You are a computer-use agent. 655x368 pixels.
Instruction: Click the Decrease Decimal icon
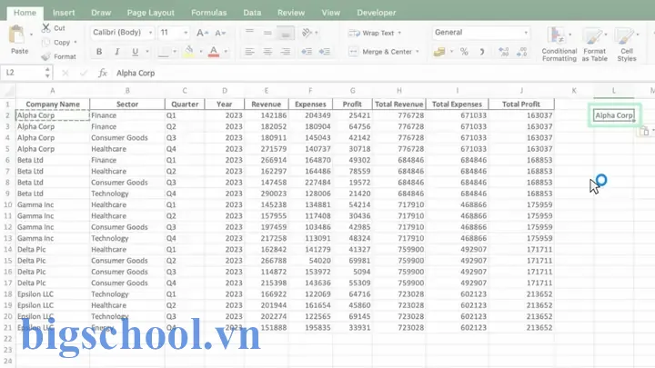pos(522,52)
